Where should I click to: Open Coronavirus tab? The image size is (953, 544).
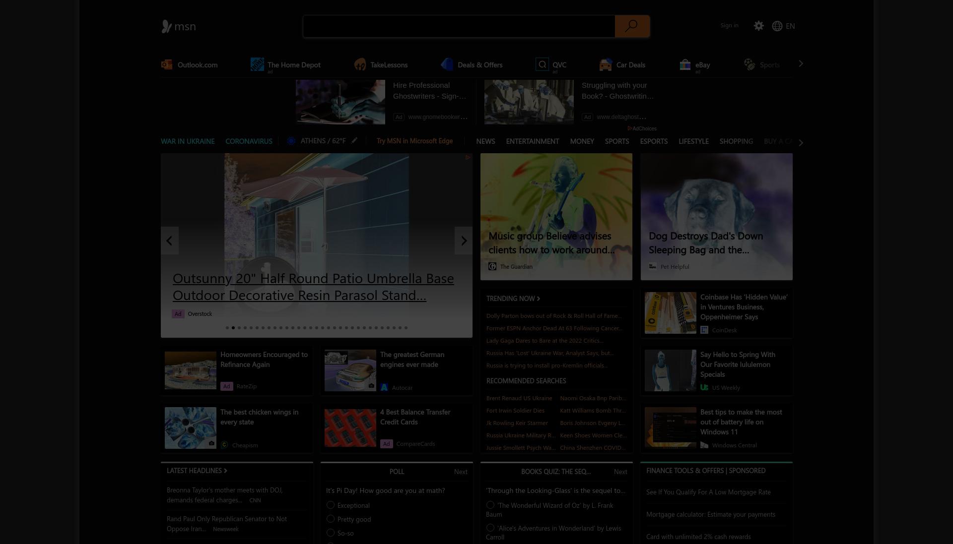click(x=249, y=141)
